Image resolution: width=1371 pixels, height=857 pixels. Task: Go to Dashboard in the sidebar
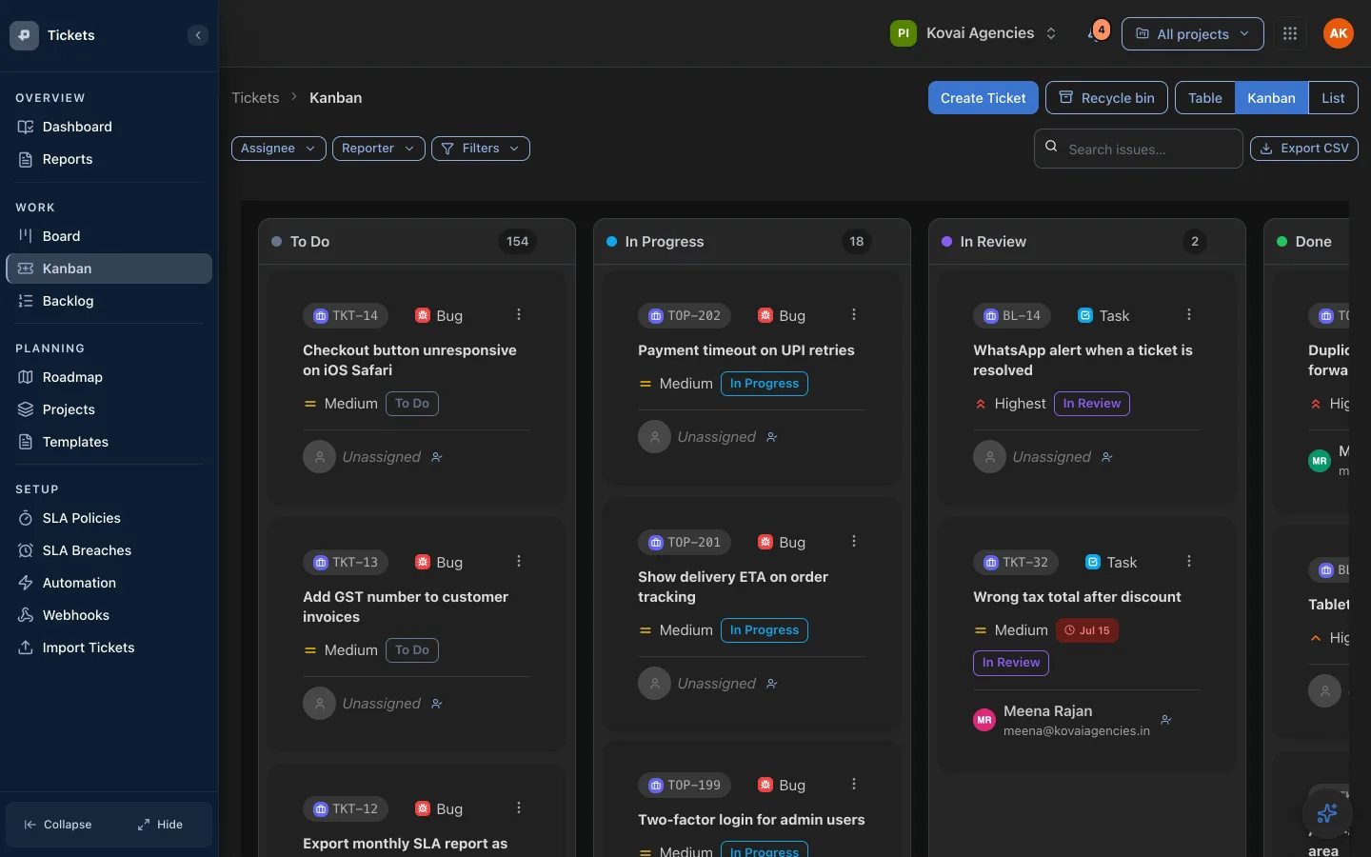109,127
